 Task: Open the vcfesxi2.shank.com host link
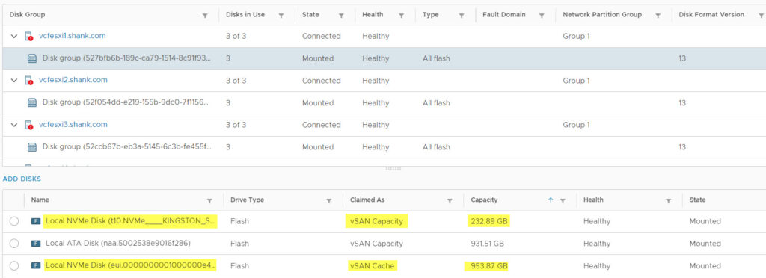click(x=73, y=80)
